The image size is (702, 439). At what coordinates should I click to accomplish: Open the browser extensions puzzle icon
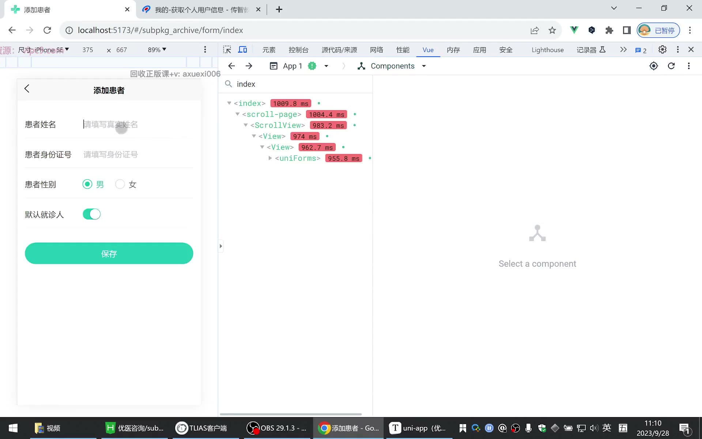pos(609,30)
